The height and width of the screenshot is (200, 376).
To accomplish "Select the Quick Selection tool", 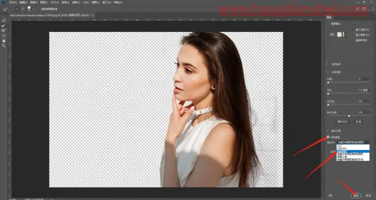I will click(x=4, y=21).
